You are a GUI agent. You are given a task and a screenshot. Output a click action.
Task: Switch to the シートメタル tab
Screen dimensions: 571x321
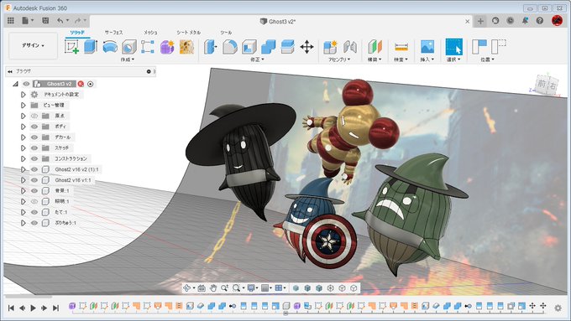pyautogui.click(x=189, y=33)
